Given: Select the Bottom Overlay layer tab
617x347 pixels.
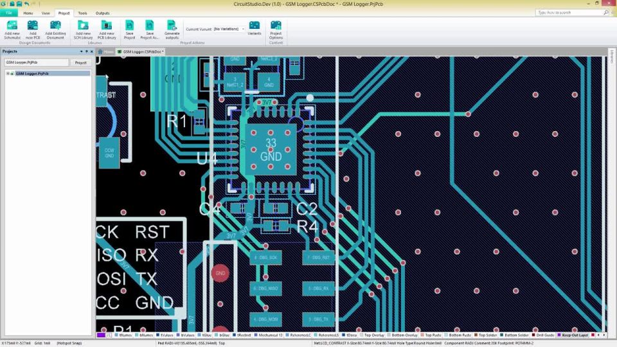Looking at the screenshot, I should [402, 335].
